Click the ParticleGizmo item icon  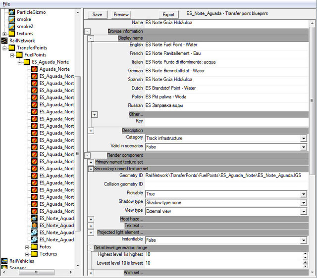(x=12, y=12)
